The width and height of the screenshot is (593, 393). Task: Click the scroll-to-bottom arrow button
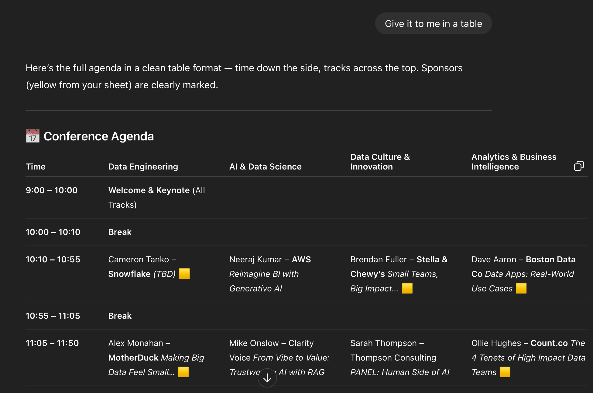point(267,378)
